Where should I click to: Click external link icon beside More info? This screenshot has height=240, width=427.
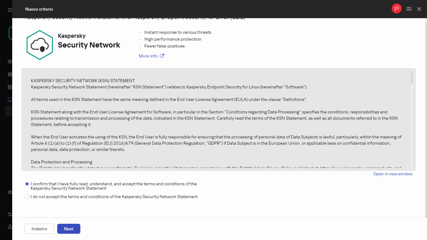(162, 56)
